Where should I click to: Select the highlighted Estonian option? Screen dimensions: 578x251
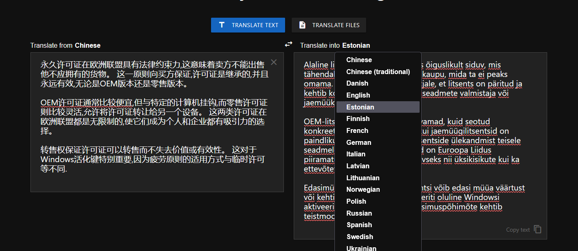coord(378,107)
